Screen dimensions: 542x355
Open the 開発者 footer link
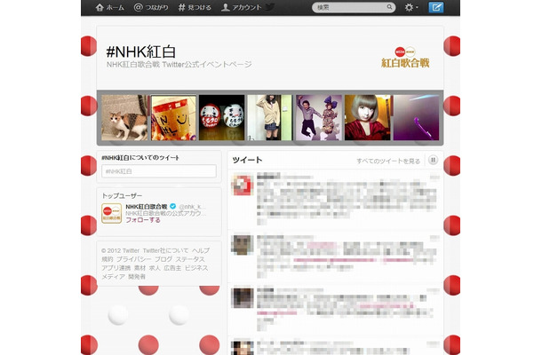click(x=137, y=277)
